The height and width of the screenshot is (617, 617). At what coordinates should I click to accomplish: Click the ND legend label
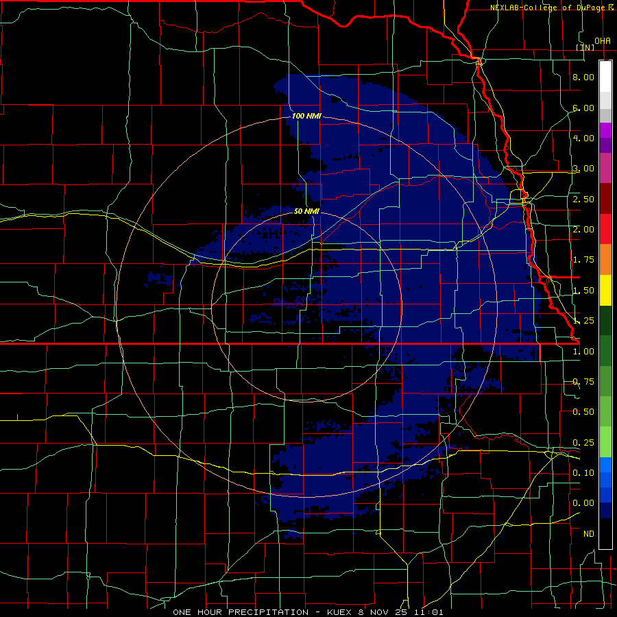pyautogui.click(x=589, y=534)
